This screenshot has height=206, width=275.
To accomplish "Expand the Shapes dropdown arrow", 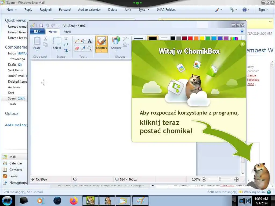I will coord(116,51).
